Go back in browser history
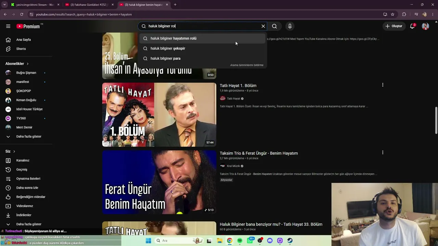This screenshot has width=438, height=246. (x=5, y=14)
